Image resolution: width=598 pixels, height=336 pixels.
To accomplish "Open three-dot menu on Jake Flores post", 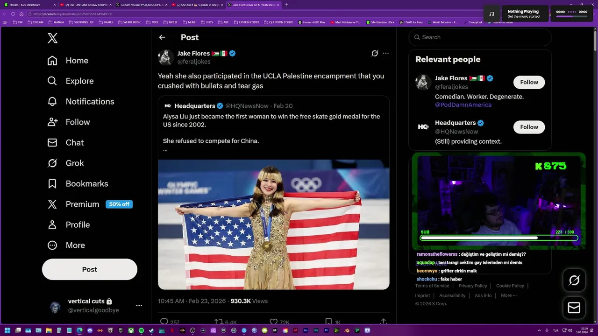I will [x=385, y=53].
